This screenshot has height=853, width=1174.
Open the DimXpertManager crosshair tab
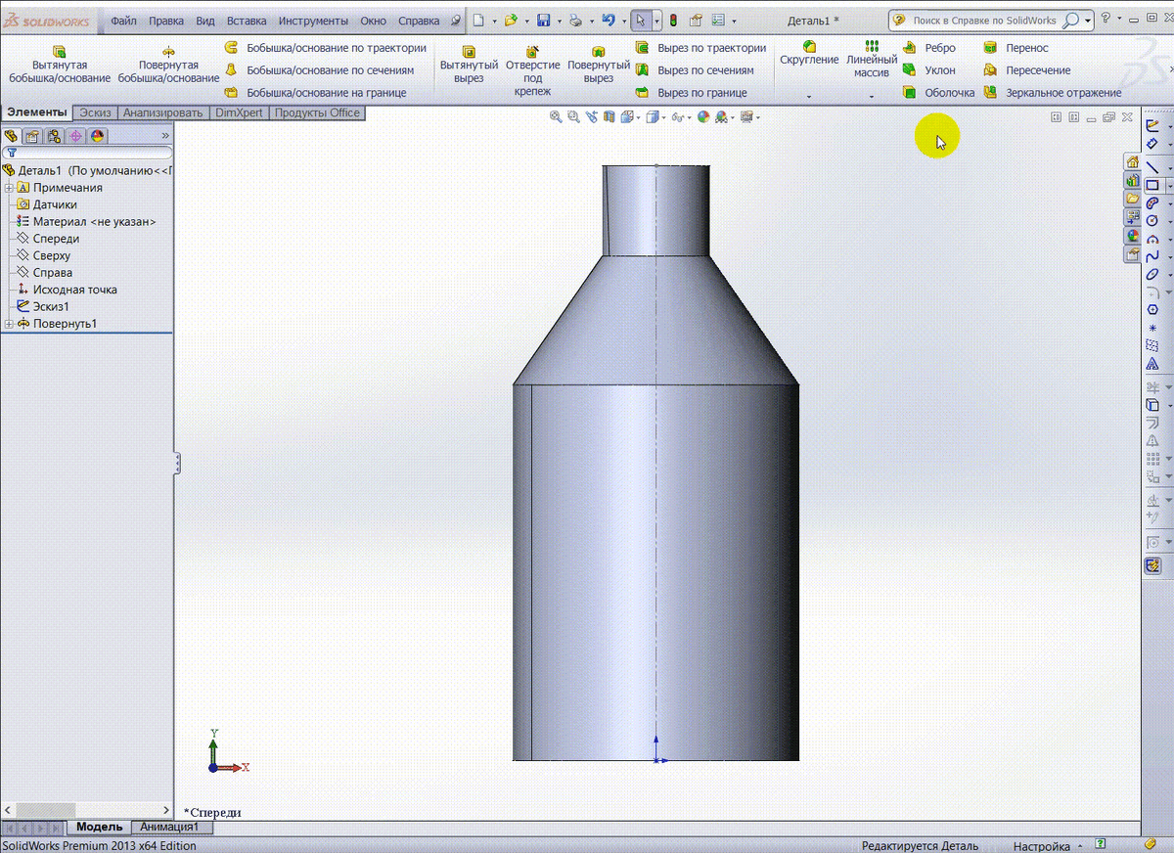click(75, 136)
